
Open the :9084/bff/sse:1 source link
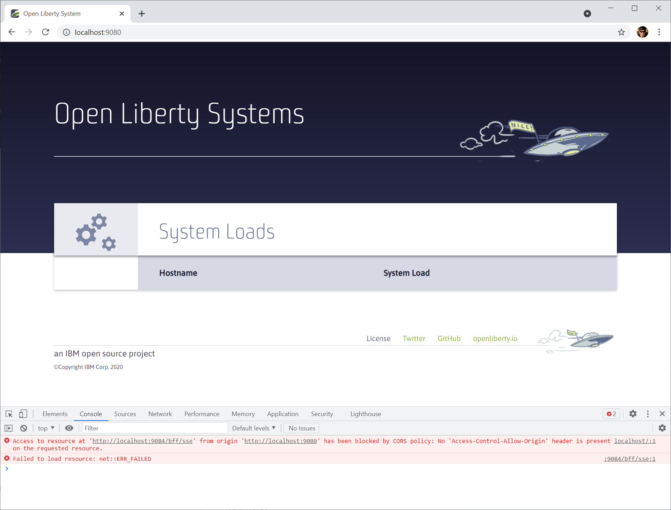coord(629,459)
